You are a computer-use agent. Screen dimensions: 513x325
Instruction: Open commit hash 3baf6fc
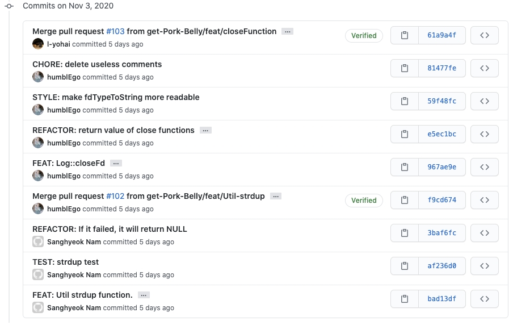(x=441, y=233)
